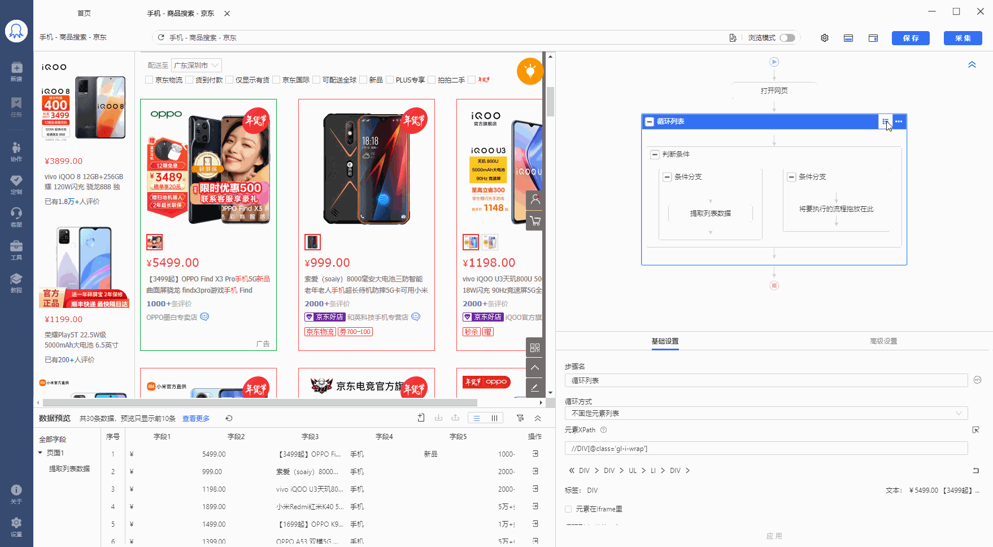Click the reload icon in address bar
This screenshot has width=993, height=547.
click(x=161, y=37)
